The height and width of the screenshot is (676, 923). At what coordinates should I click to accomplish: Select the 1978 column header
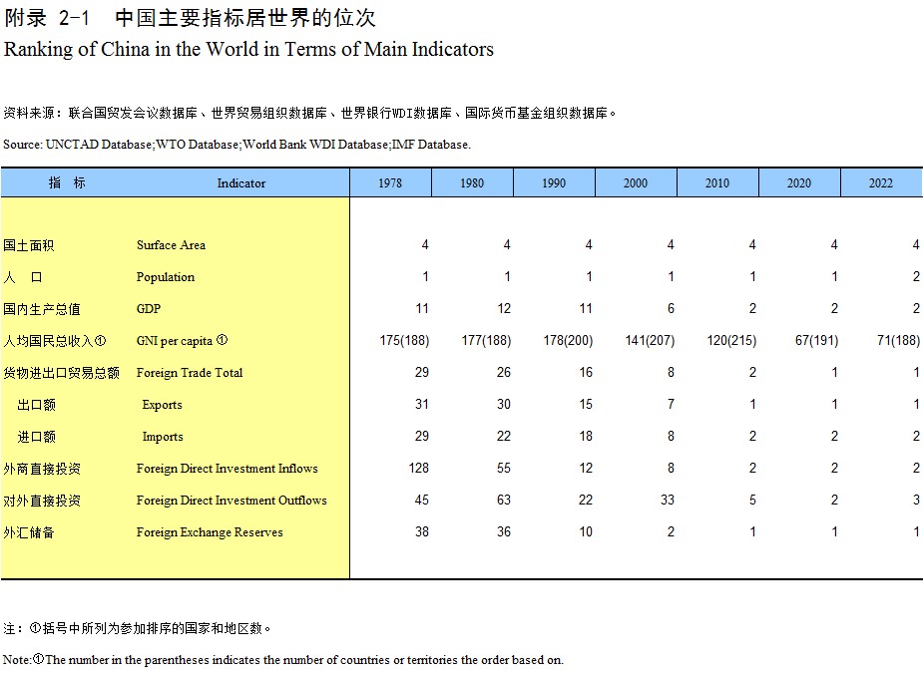[390, 183]
